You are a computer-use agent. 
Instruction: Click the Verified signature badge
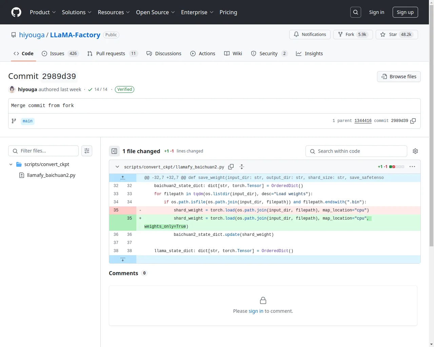pos(124,89)
